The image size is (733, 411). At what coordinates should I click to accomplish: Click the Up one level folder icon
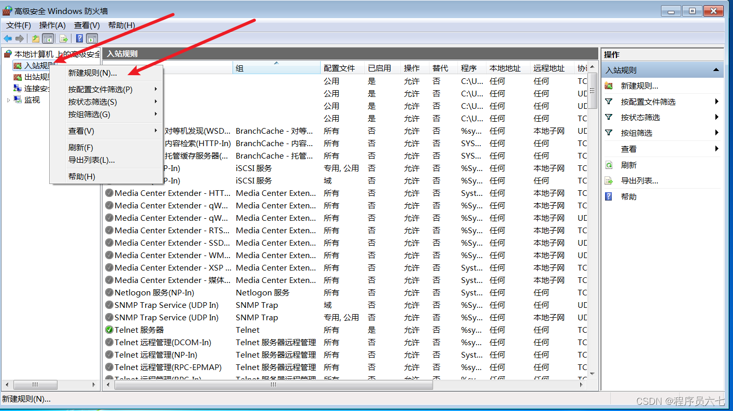tap(35, 38)
